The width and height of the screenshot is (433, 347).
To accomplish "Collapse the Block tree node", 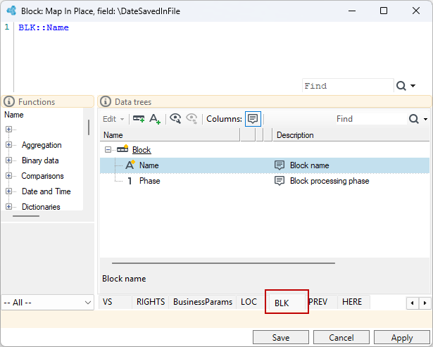I will click(x=108, y=150).
